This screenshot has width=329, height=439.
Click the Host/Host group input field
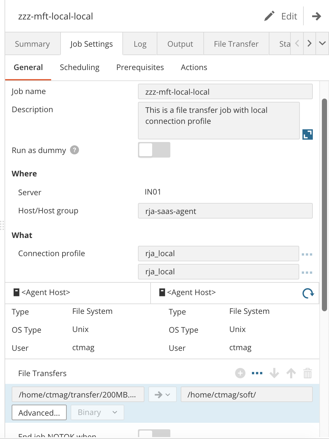click(x=225, y=211)
